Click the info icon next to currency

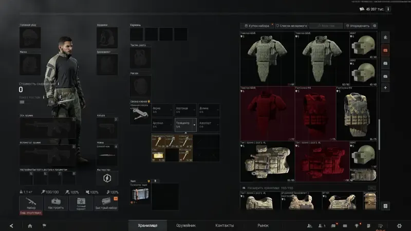click(x=388, y=9)
